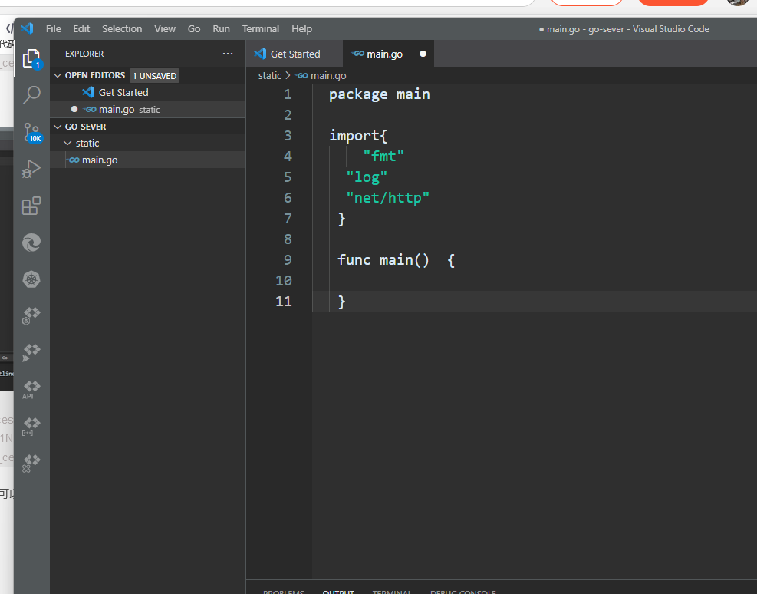The image size is (757, 594).
Task: Click line number 9 in gutter
Action: (x=288, y=260)
